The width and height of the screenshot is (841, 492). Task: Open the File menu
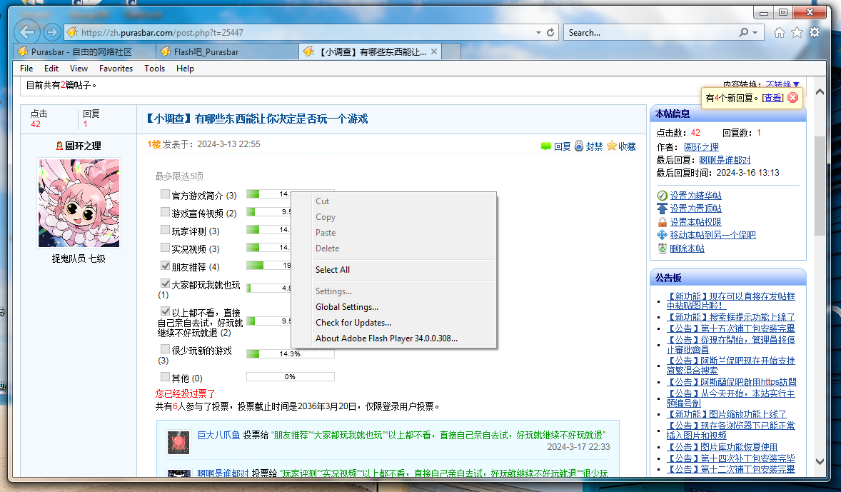point(26,68)
